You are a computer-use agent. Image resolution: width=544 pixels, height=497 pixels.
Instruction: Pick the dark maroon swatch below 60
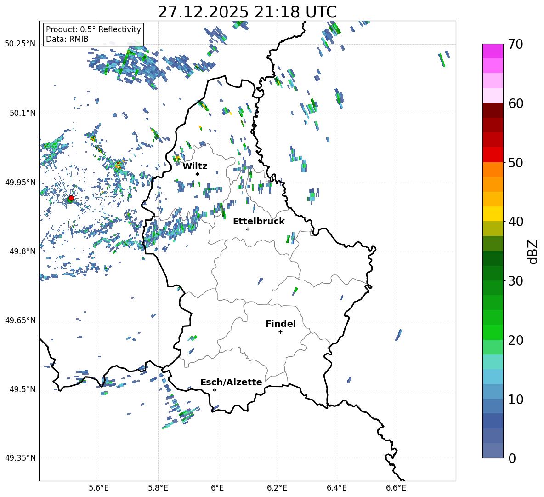click(x=493, y=110)
